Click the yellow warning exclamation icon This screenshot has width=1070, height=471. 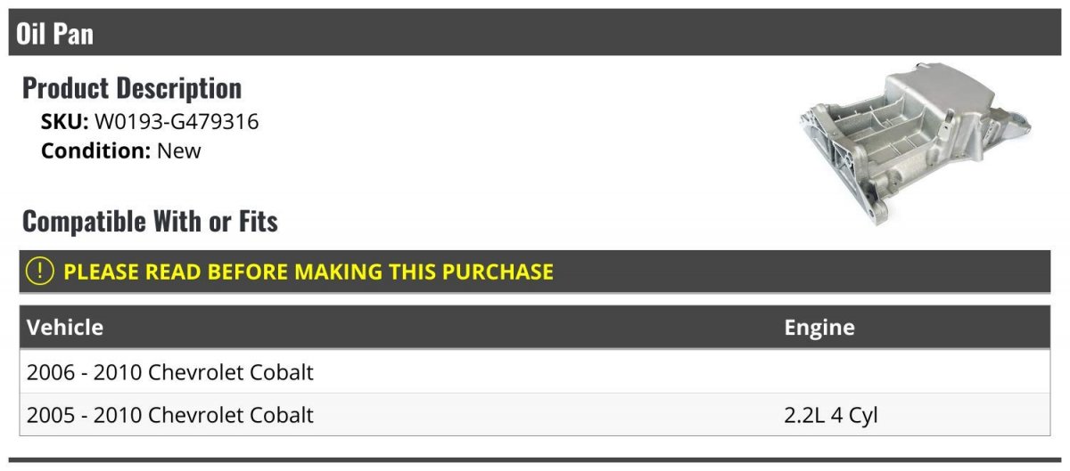(x=40, y=272)
